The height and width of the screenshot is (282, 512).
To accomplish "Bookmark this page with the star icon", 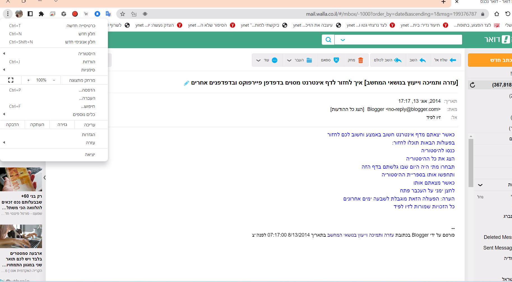I will point(122,14).
